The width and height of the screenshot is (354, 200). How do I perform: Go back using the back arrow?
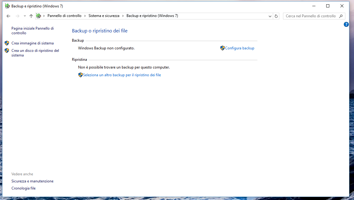pos(8,16)
